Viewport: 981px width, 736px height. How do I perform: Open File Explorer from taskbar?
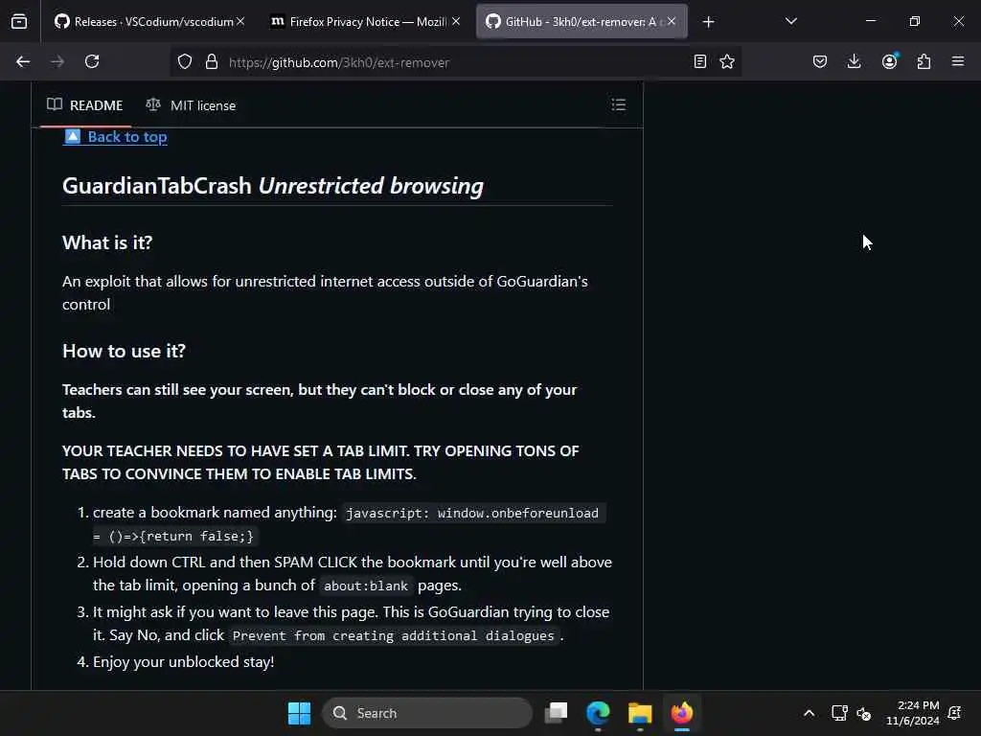(x=640, y=713)
